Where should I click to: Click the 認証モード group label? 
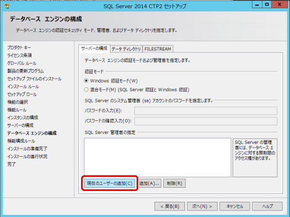pyautogui.click(x=94, y=72)
